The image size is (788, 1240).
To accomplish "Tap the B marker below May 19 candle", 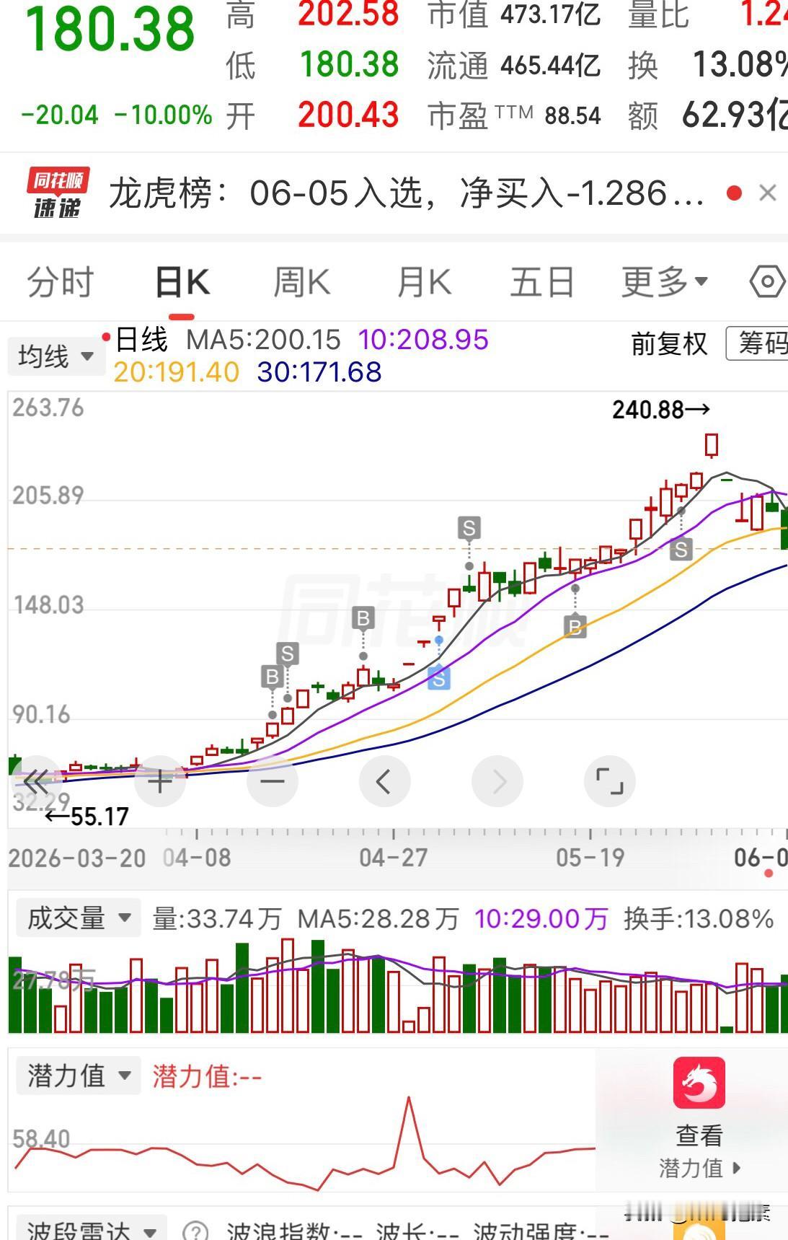I will (x=575, y=626).
